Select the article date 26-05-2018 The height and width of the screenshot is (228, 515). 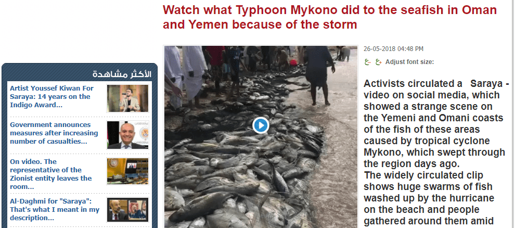[x=393, y=49]
